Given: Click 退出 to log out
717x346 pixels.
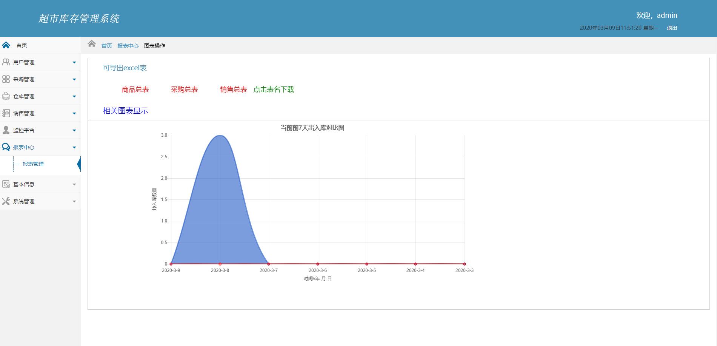Looking at the screenshot, I should click(x=672, y=28).
